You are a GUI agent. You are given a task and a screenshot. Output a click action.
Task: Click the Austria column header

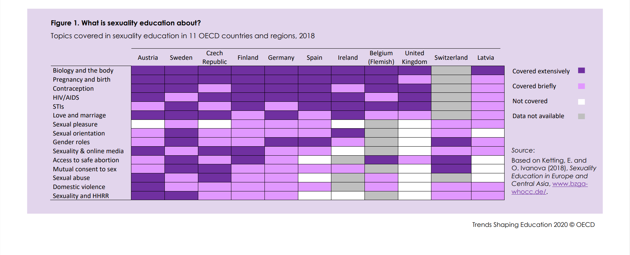[148, 58]
